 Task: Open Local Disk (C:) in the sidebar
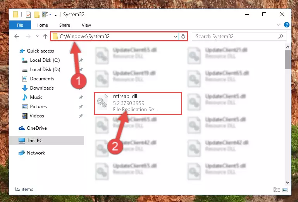pyautogui.click(x=45, y=60)
